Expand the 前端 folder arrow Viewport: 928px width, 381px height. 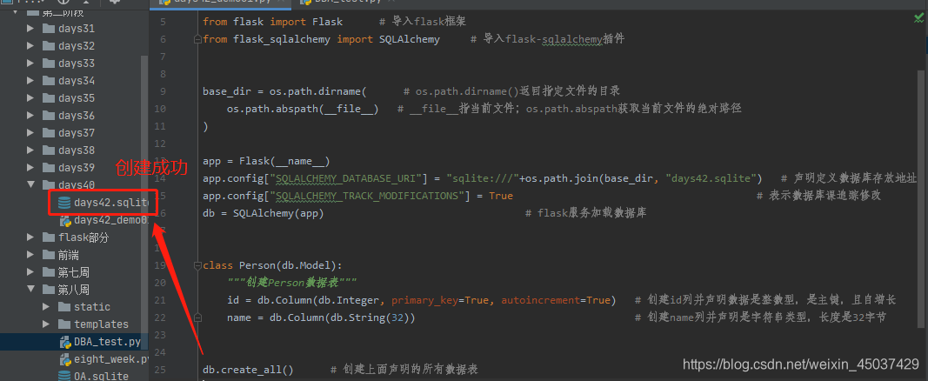[x=30, y=255]
